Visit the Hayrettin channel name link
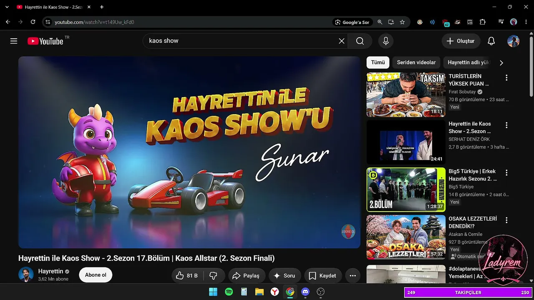 pos(50,271)
